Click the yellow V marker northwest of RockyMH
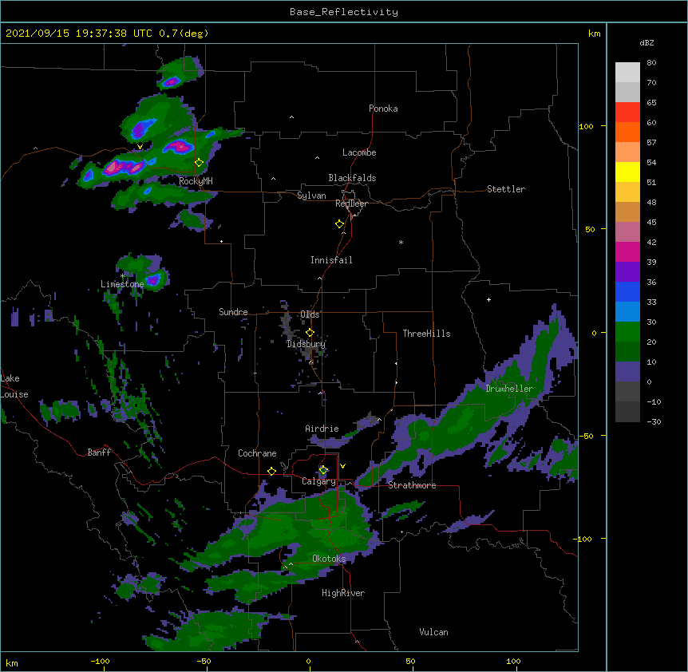 pos(140,147)
